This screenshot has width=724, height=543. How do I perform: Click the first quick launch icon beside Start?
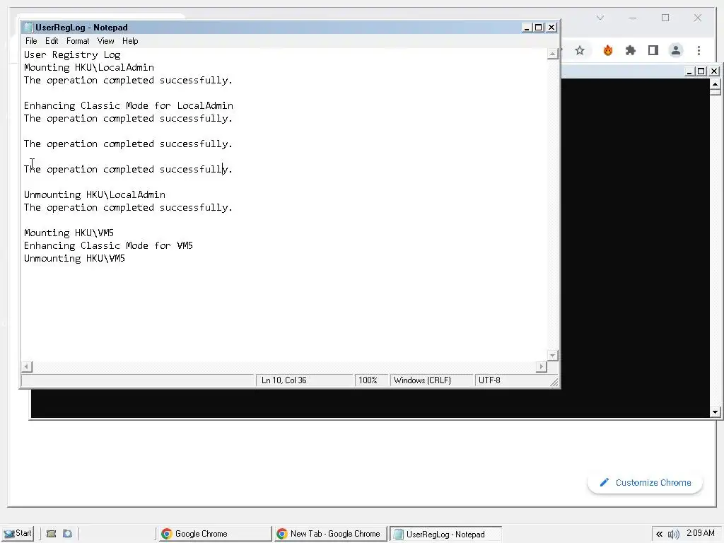(51, 534)
